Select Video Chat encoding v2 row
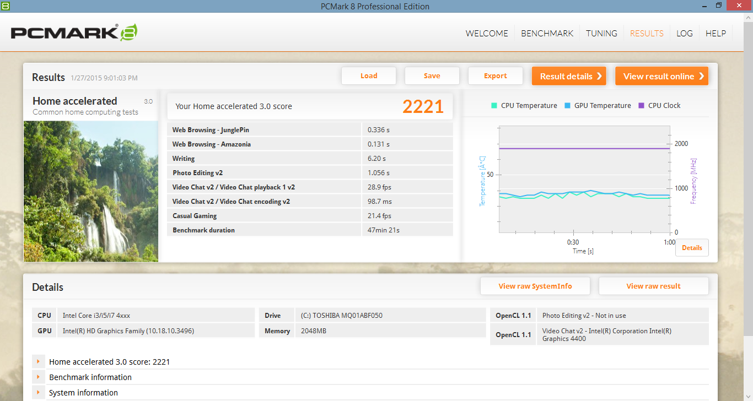The width and height of the screenshot is (753, 401). tap(310, 202)
